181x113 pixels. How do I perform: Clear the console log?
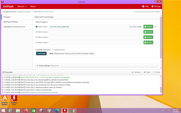coord(147,72)
